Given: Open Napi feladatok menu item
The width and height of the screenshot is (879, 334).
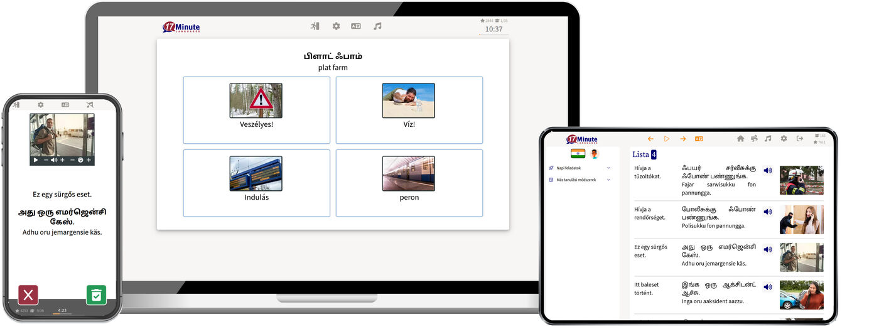Looking at the screenshot, I should click(569, 168).
